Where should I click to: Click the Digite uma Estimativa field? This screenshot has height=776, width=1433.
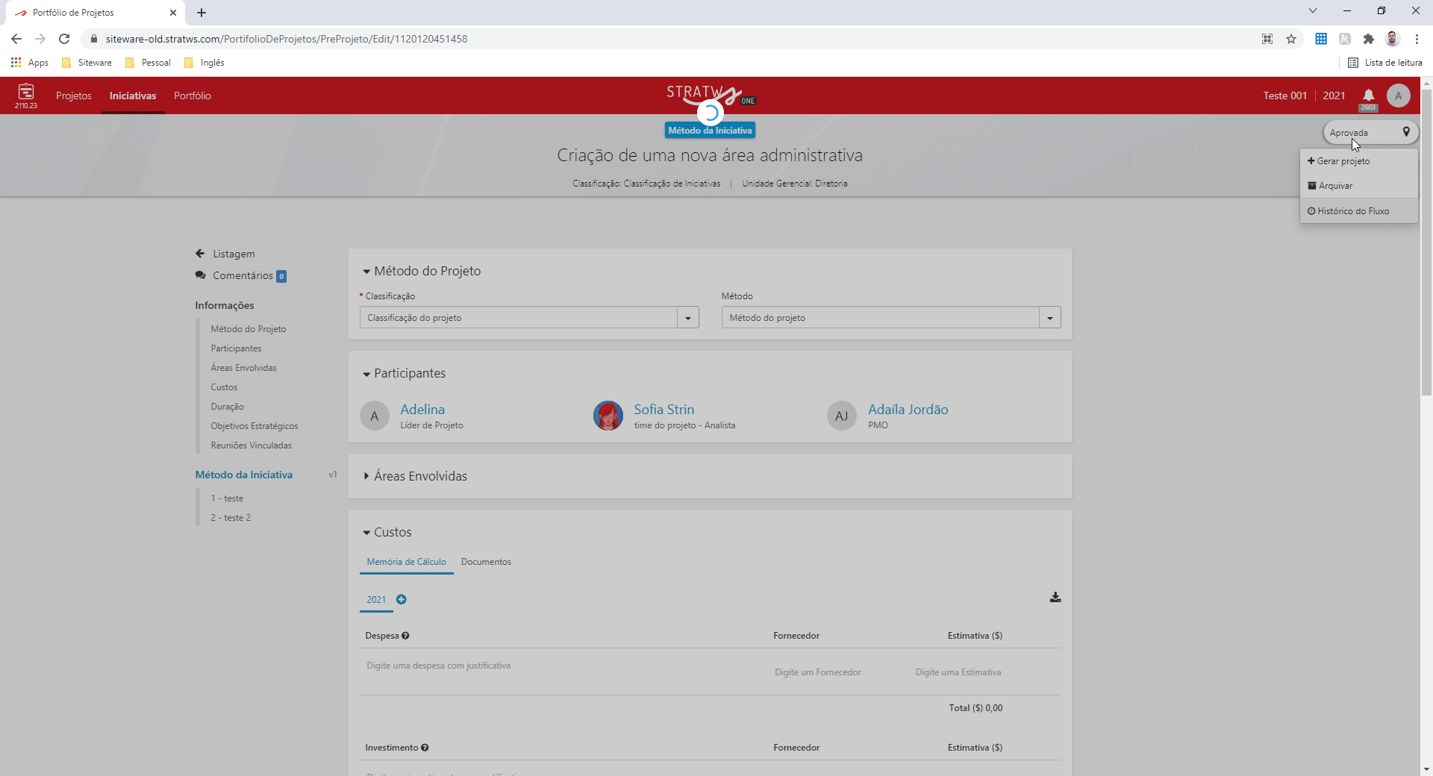(958, 672)
